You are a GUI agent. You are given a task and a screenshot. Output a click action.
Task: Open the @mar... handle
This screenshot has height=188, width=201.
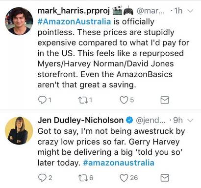(x=151, y=11)
